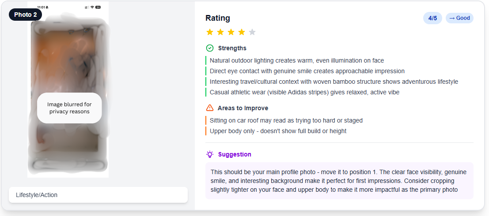Click the Good rating badge
489x216 pixels.
pyautogui.click(x=459, y=18)
